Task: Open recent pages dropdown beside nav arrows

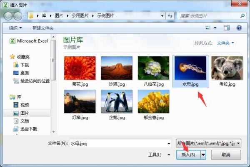Action: click(x=25, y=16)
